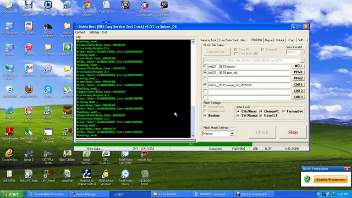Switch to the Misc tab
The height and width of the screenshot is (198, 352).
tap(243, 40)
